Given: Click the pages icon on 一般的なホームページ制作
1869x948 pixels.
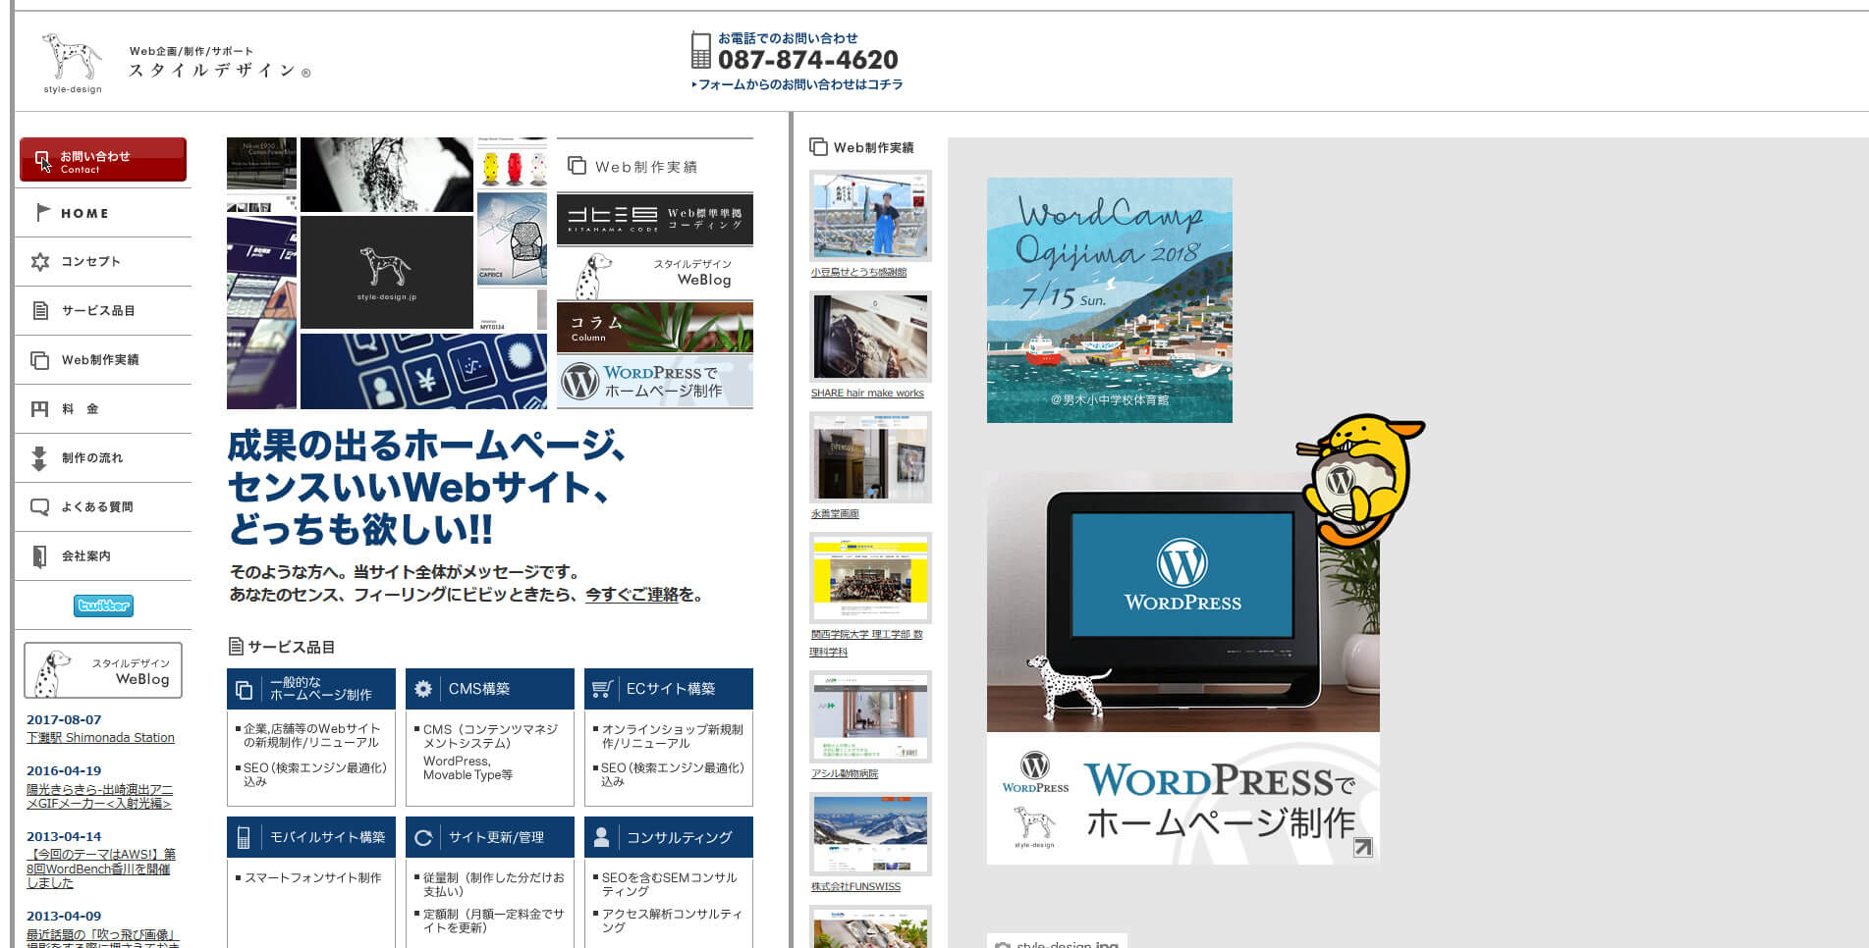Looking at the screenshot, I should point(245,690).
